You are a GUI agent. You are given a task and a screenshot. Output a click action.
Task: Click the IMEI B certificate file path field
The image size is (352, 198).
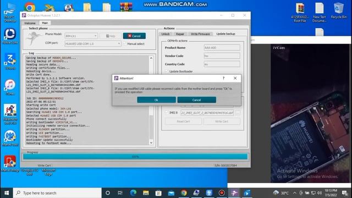coord(207,113)
